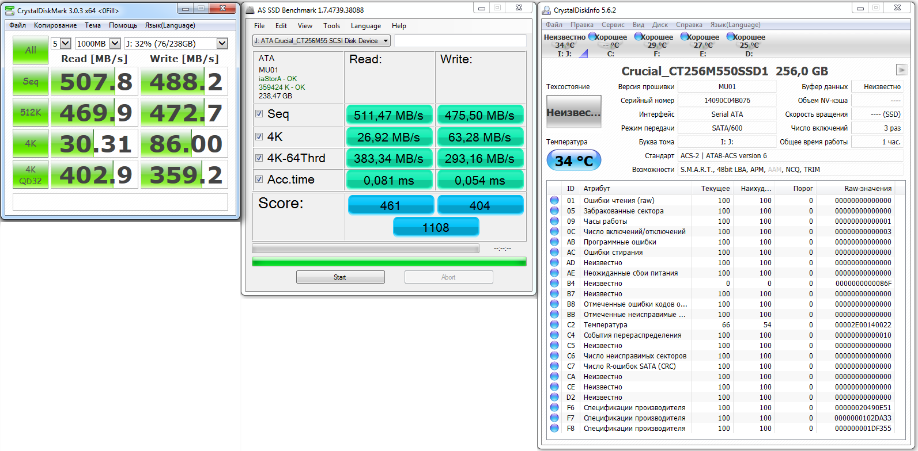Click the status orb for C7 R-ошибок SATA
The height and width of the screenshot is (451, 918).
[x=554, y=366]
